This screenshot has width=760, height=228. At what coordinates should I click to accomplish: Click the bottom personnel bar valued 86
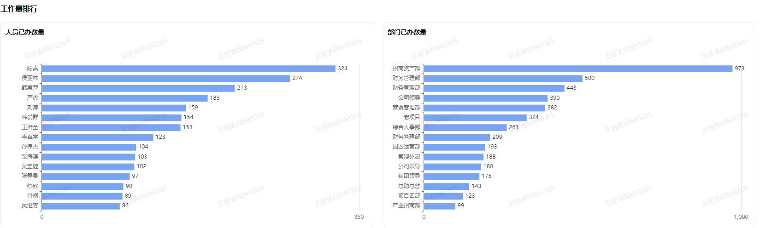(81, 205)
